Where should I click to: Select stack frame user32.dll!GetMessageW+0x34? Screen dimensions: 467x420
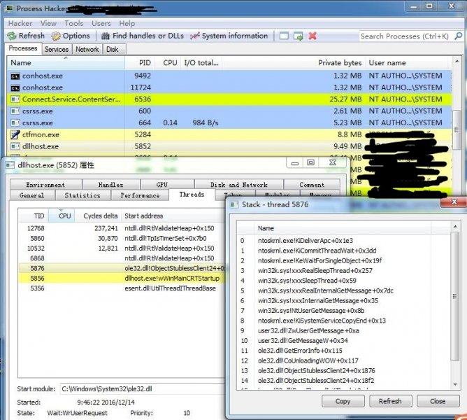coord(303,341)
